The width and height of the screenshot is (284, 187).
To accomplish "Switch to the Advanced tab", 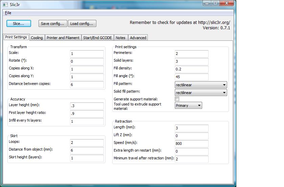I will tap(138, 38).
